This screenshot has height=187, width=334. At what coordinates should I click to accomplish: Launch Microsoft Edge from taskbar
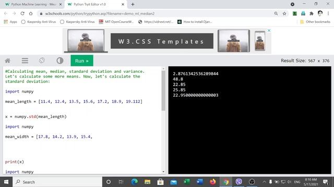coord(134,182)
